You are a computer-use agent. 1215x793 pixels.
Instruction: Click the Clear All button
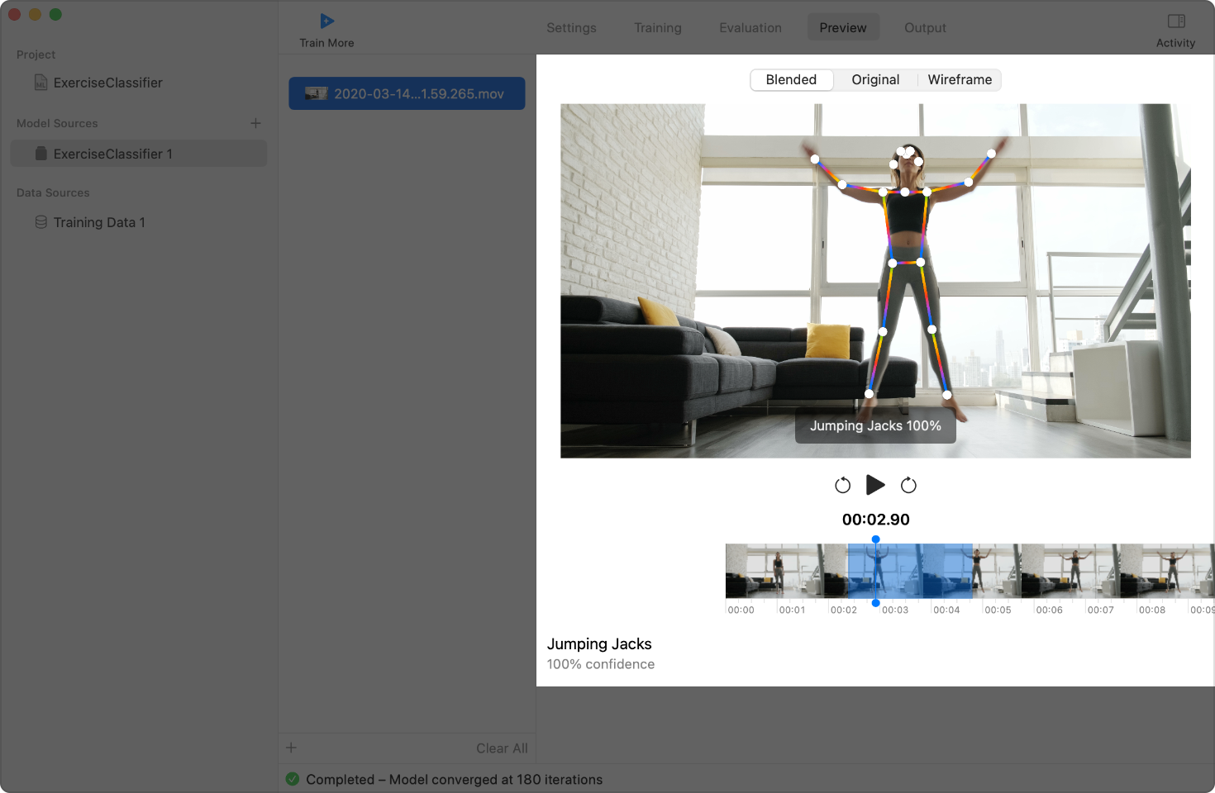501,748
